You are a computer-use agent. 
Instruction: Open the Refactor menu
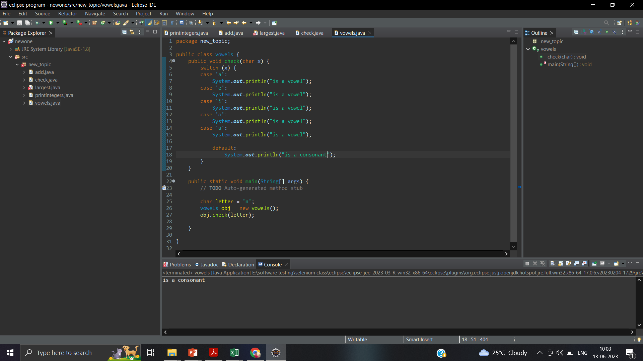(x=67, y=14)
